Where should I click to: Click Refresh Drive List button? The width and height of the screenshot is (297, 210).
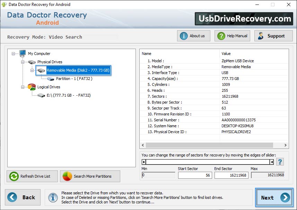pos(32,176)
